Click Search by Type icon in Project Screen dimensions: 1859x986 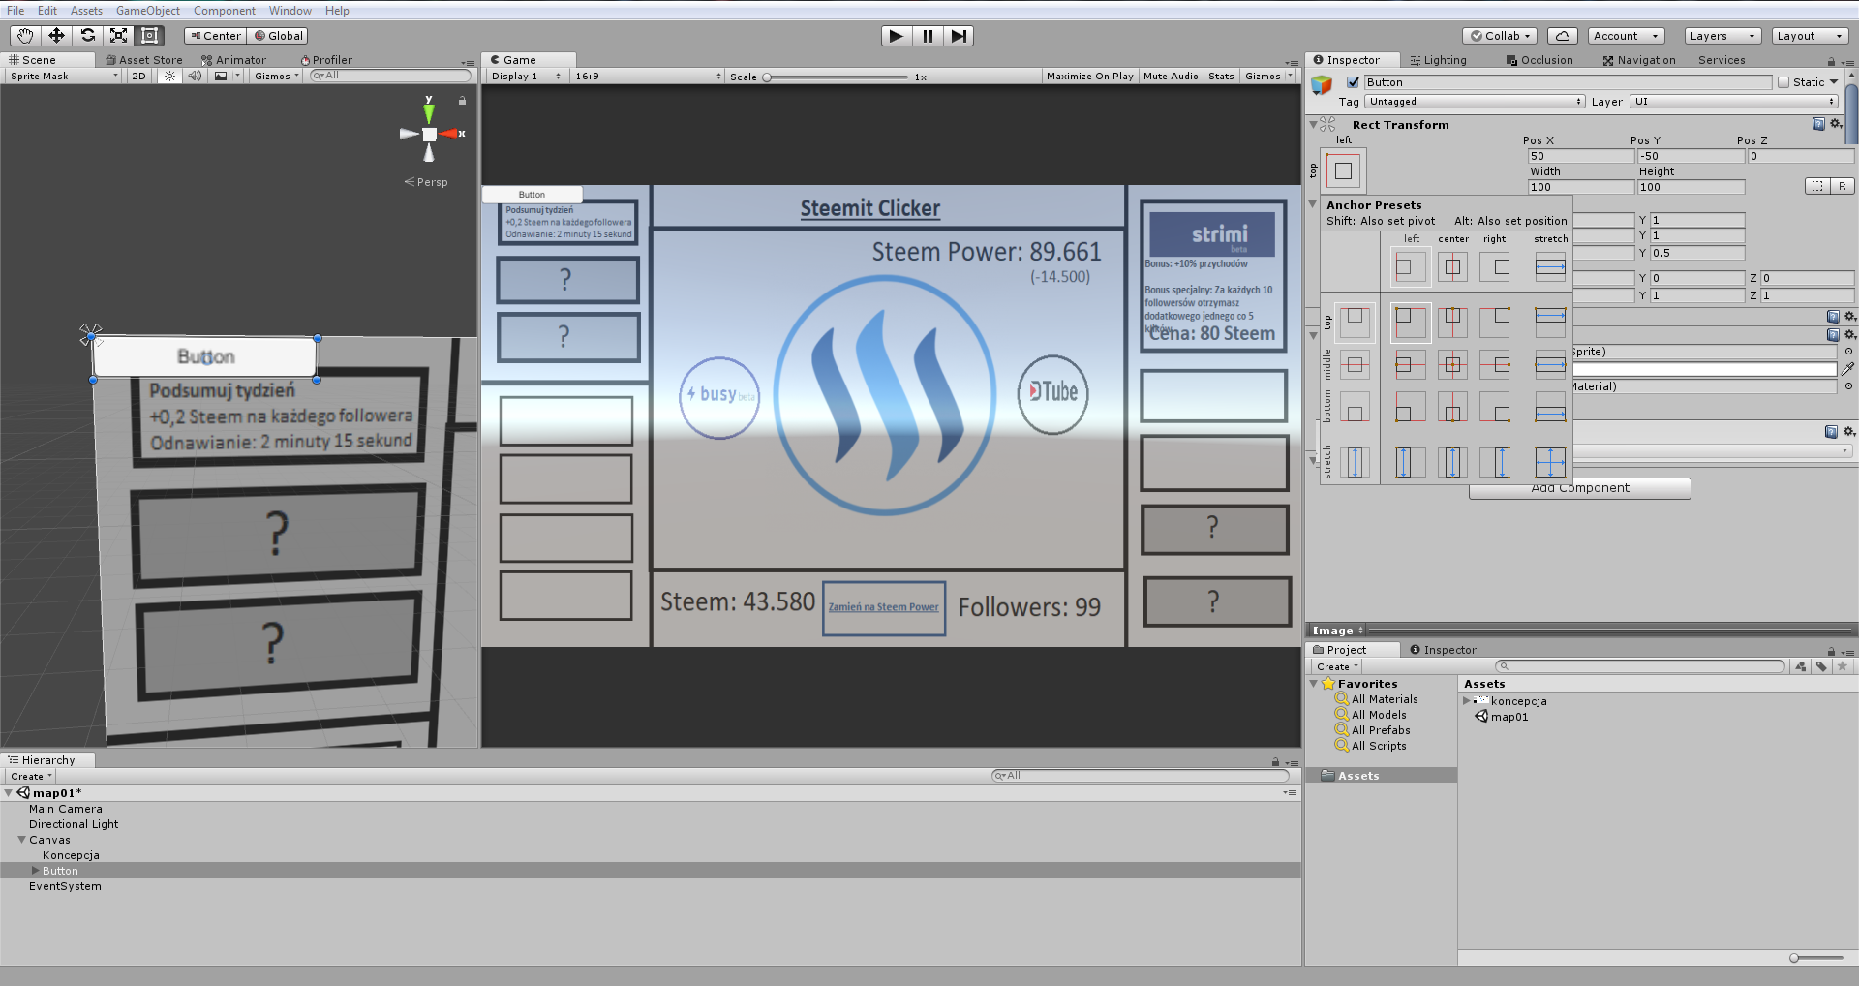(1800, 666)
